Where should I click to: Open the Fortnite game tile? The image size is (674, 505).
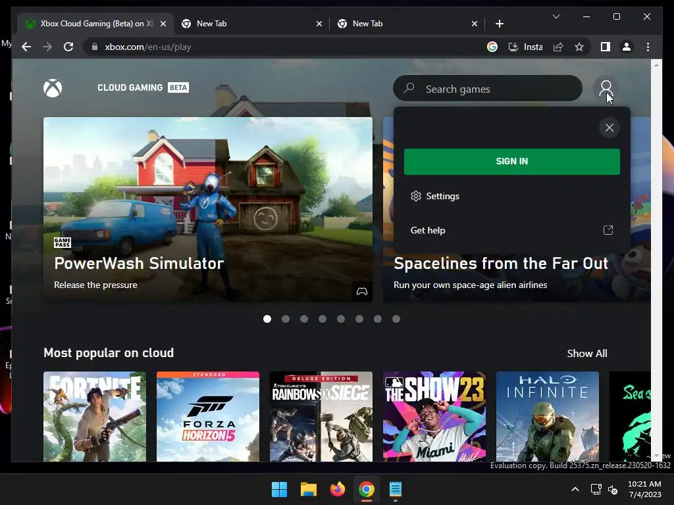click(x=95, y=416)
